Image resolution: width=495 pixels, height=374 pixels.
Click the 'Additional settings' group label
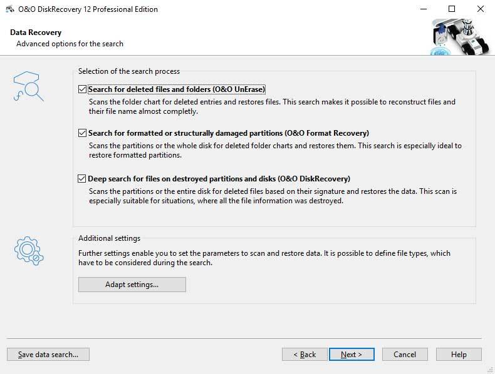tap(109, 238)
